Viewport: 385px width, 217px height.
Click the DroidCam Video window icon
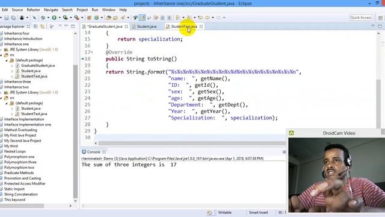click(x=291, y=133)
